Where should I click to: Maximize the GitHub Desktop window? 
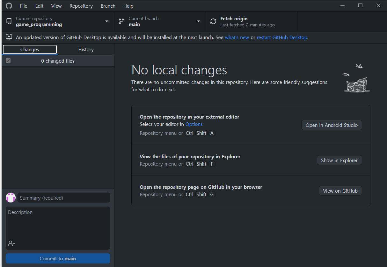360,5
